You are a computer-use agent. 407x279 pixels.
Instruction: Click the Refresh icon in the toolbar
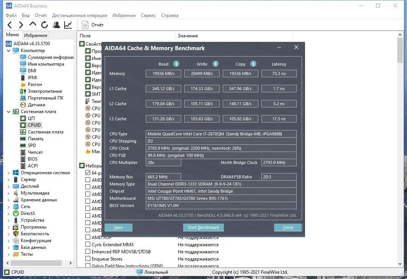(x=44, y=25)
